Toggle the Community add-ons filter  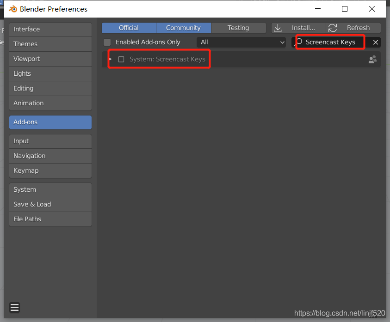[184, 28]
